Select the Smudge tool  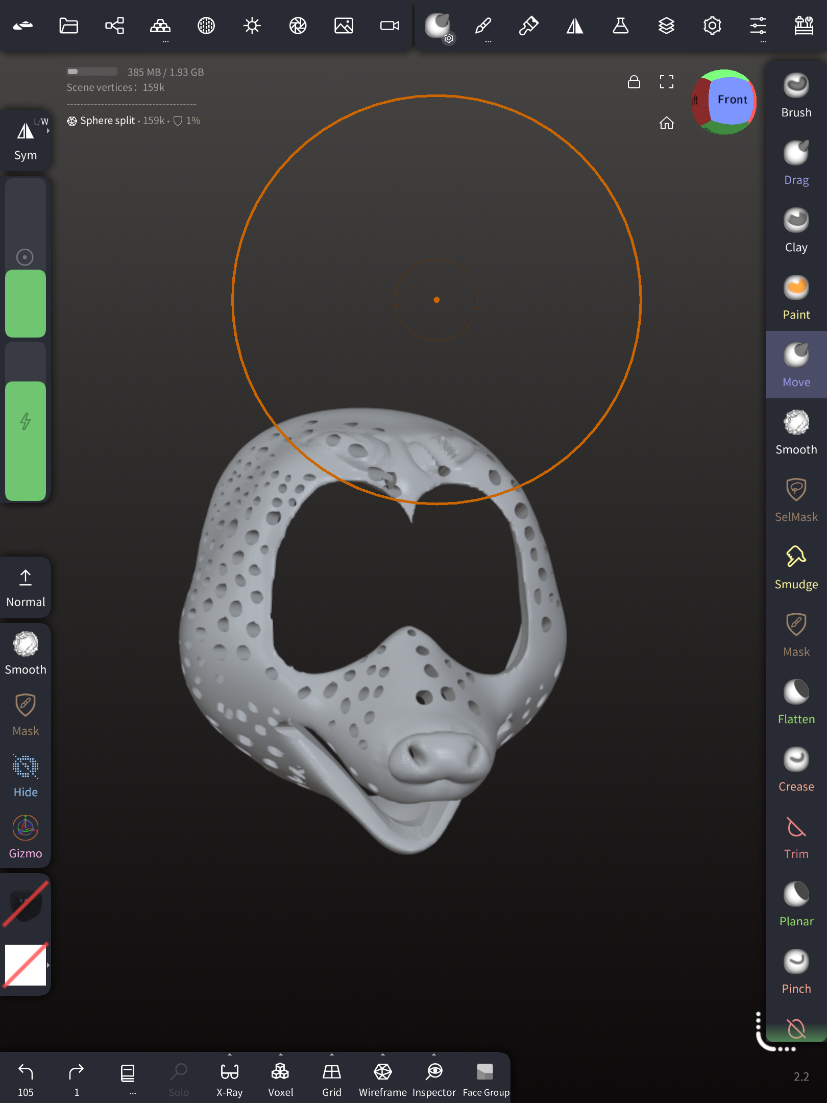tap(796, 567)
